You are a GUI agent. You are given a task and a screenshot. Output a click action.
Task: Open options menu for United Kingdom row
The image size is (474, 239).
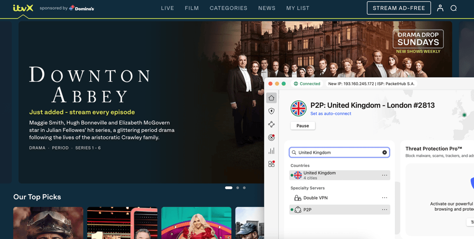click(x=385, y=175)
